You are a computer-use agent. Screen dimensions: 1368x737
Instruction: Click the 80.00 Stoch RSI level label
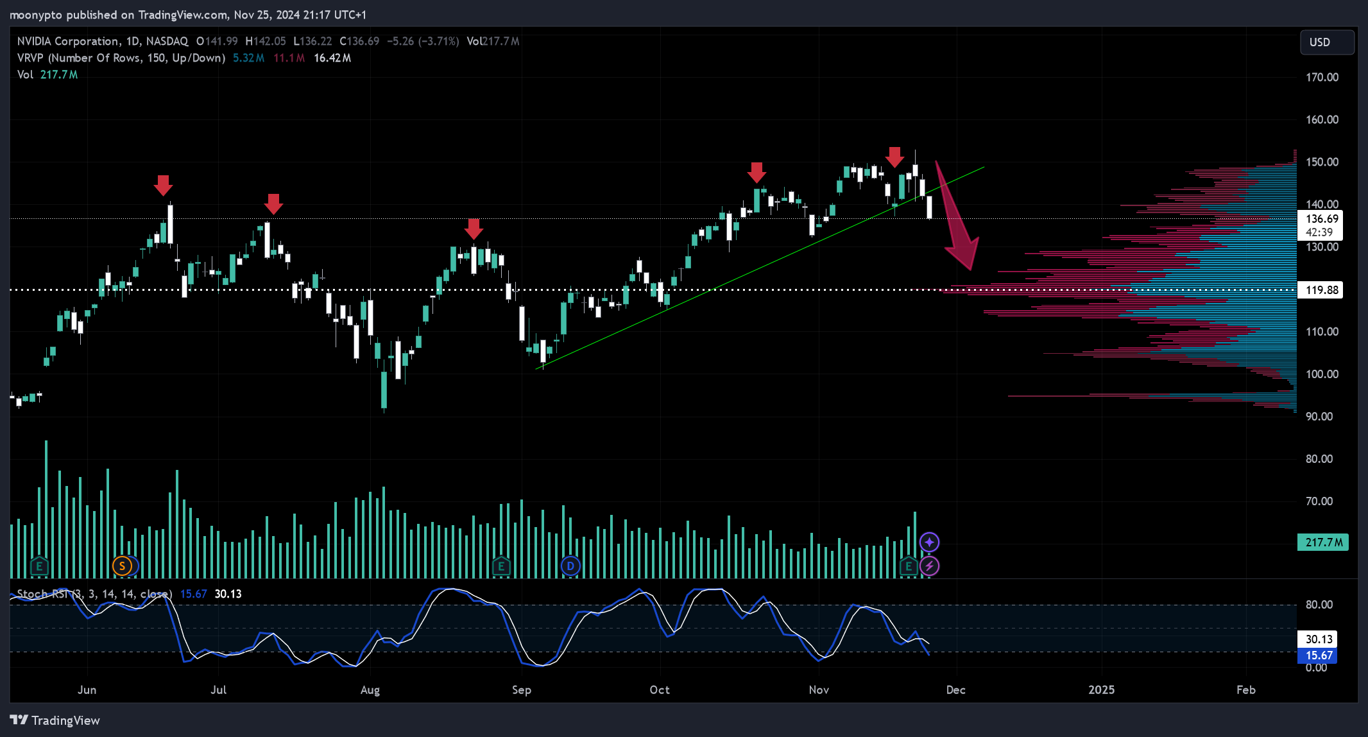click(1319, 604)
